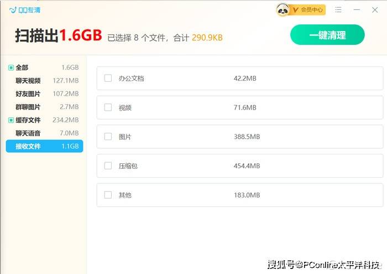Select 聊天视频 in the sidebar

pyautogui.click(x=44, y=81)
